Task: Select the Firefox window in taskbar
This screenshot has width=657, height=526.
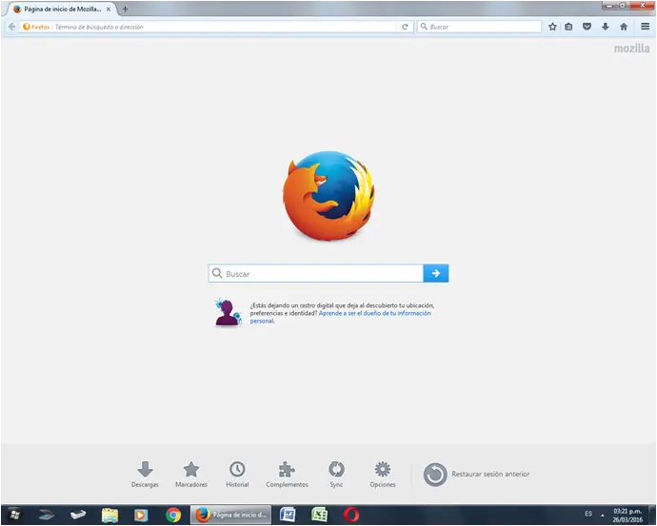Action: 230,515
